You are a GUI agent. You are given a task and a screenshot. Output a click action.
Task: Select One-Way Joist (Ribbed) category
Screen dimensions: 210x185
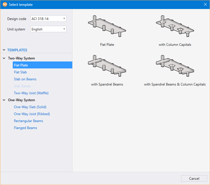pos(32,114)
